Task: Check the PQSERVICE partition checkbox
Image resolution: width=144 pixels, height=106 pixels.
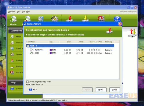Action: 31,50
